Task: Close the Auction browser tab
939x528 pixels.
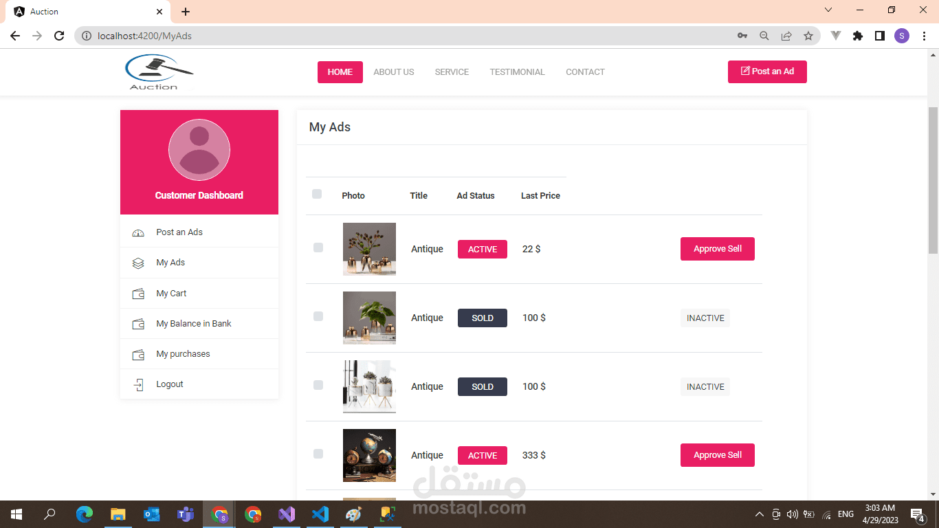Action: [x=159, y=12]
